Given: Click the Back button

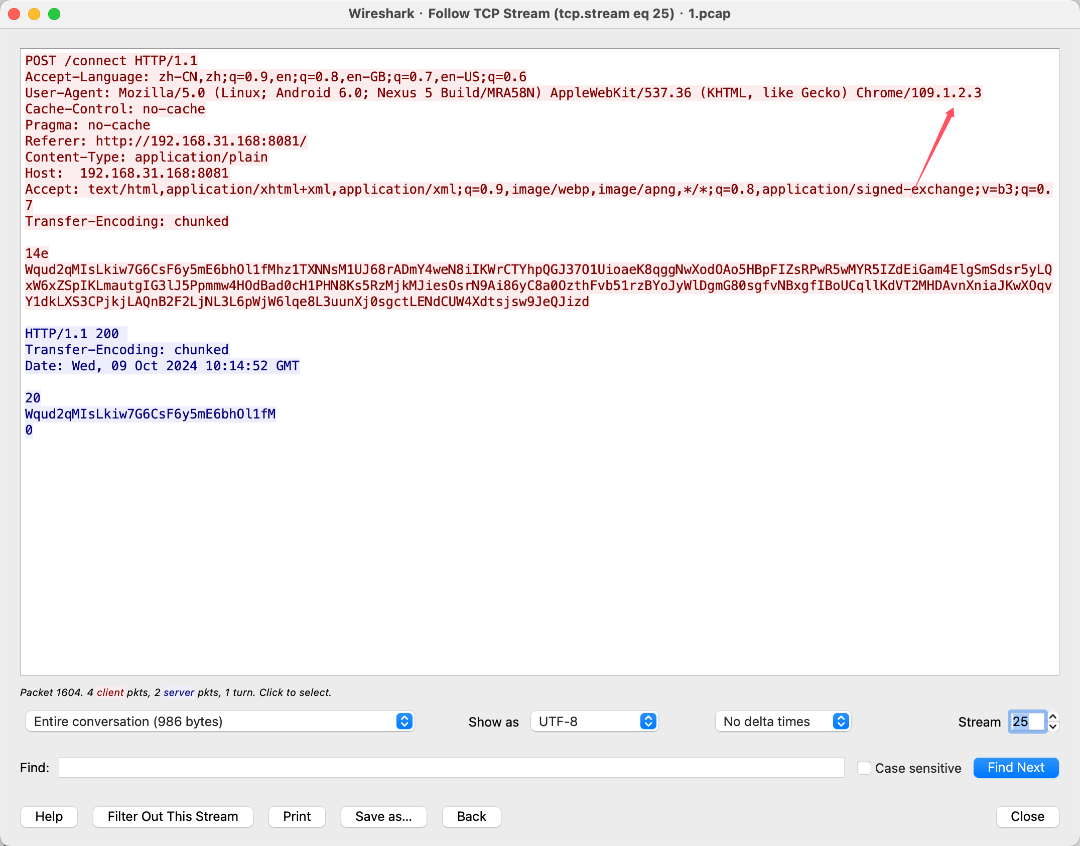Looking at the screenshot, I should click(471, 816).
